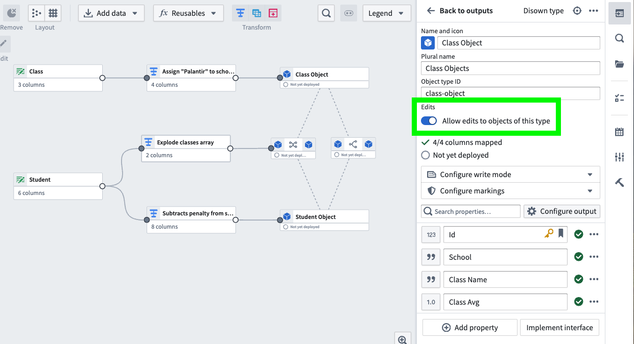Screen dimensions: 634x344
Task: Select the Student dataset node
Action: pos(58,186)
